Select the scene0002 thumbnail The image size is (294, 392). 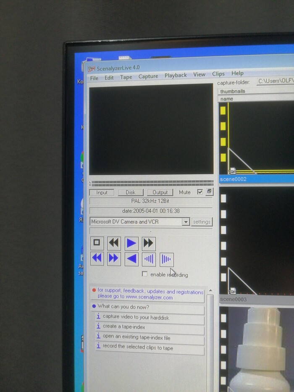point(257,138)
